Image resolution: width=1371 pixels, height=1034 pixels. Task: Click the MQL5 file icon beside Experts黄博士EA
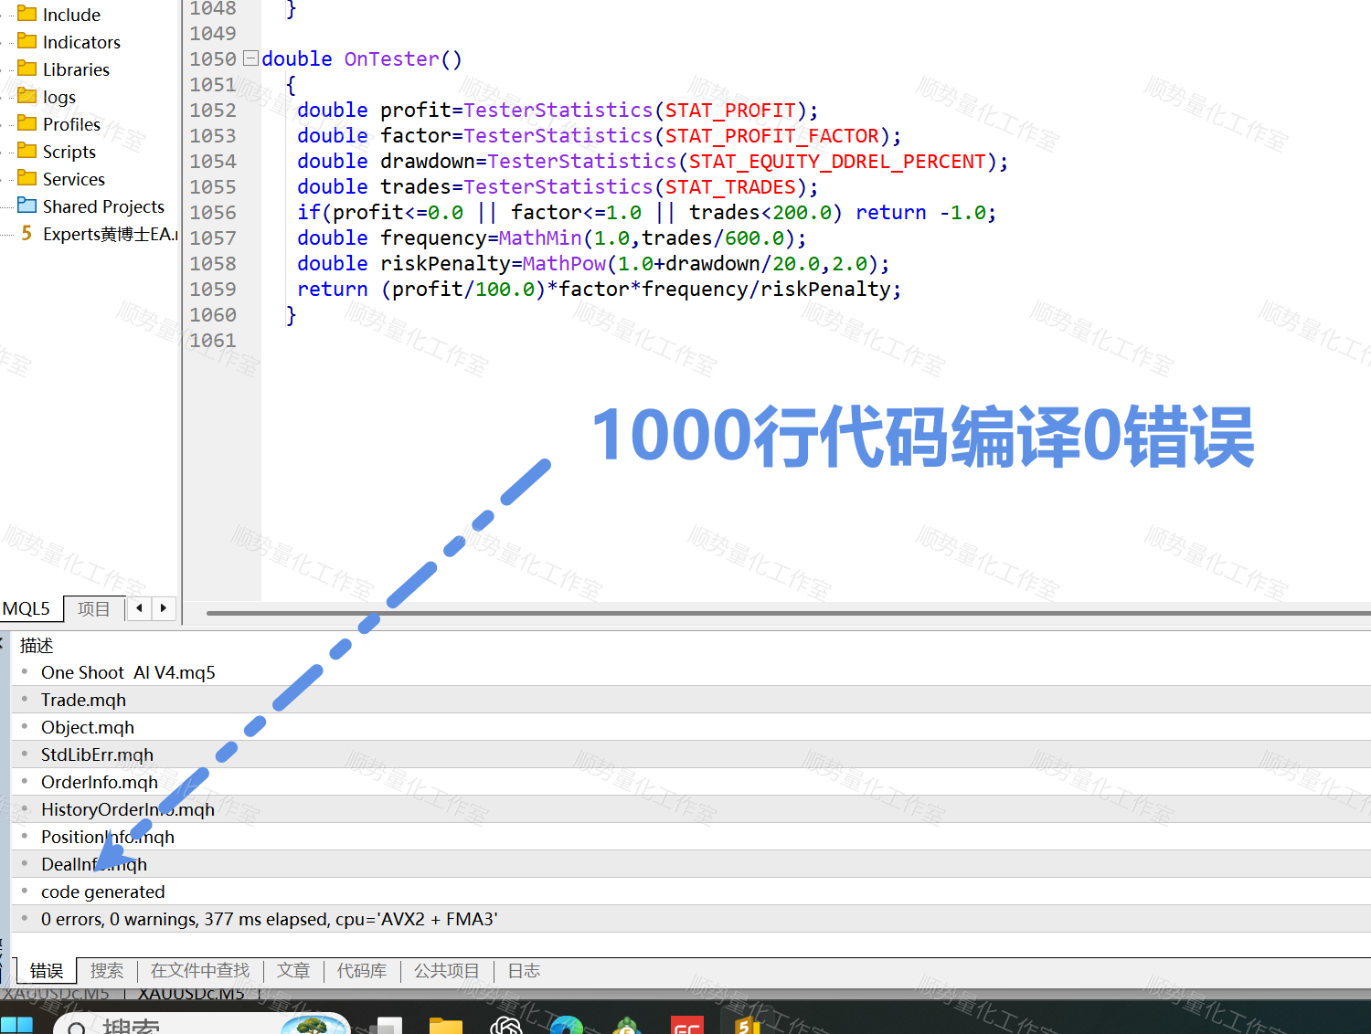click(27, 233)
